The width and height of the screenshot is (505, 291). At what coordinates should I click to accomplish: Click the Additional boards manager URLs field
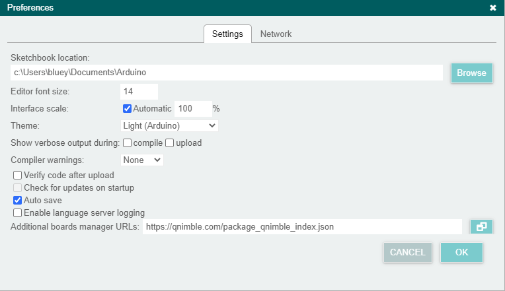(x=302, y=227)
